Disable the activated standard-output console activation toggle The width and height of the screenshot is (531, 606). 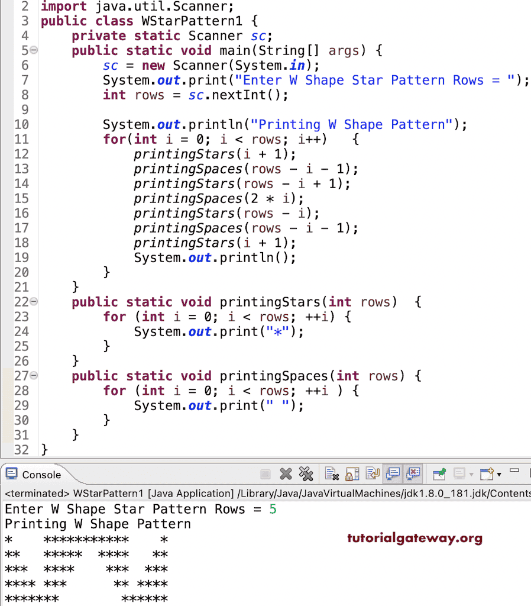tap(392, 473)
